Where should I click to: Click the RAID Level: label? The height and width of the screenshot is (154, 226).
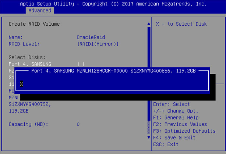point(24,44)
